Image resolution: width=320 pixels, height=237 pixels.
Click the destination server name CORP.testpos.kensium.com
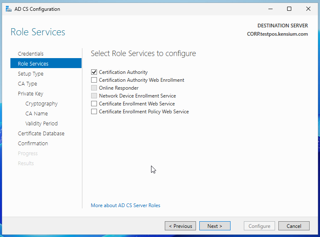click(x=277, y=34)
